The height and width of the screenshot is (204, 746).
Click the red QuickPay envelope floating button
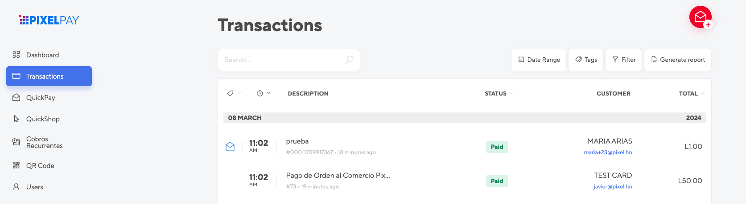[x=701, y=17]
